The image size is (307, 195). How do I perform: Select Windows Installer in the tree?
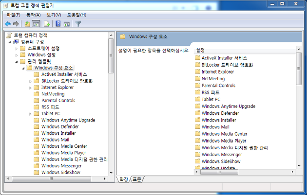58,133
